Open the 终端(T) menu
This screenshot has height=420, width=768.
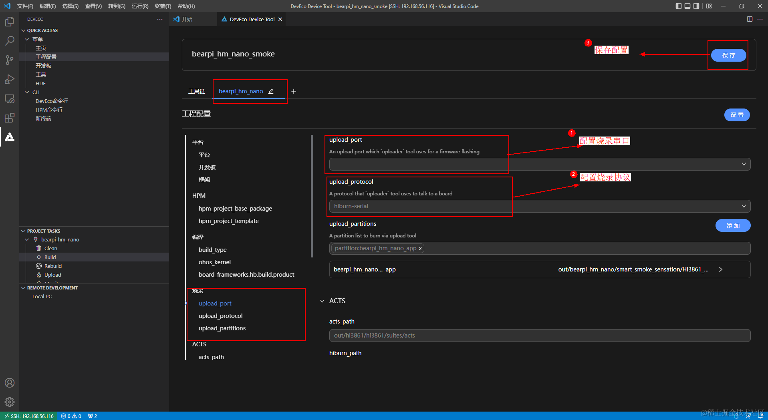163,6
